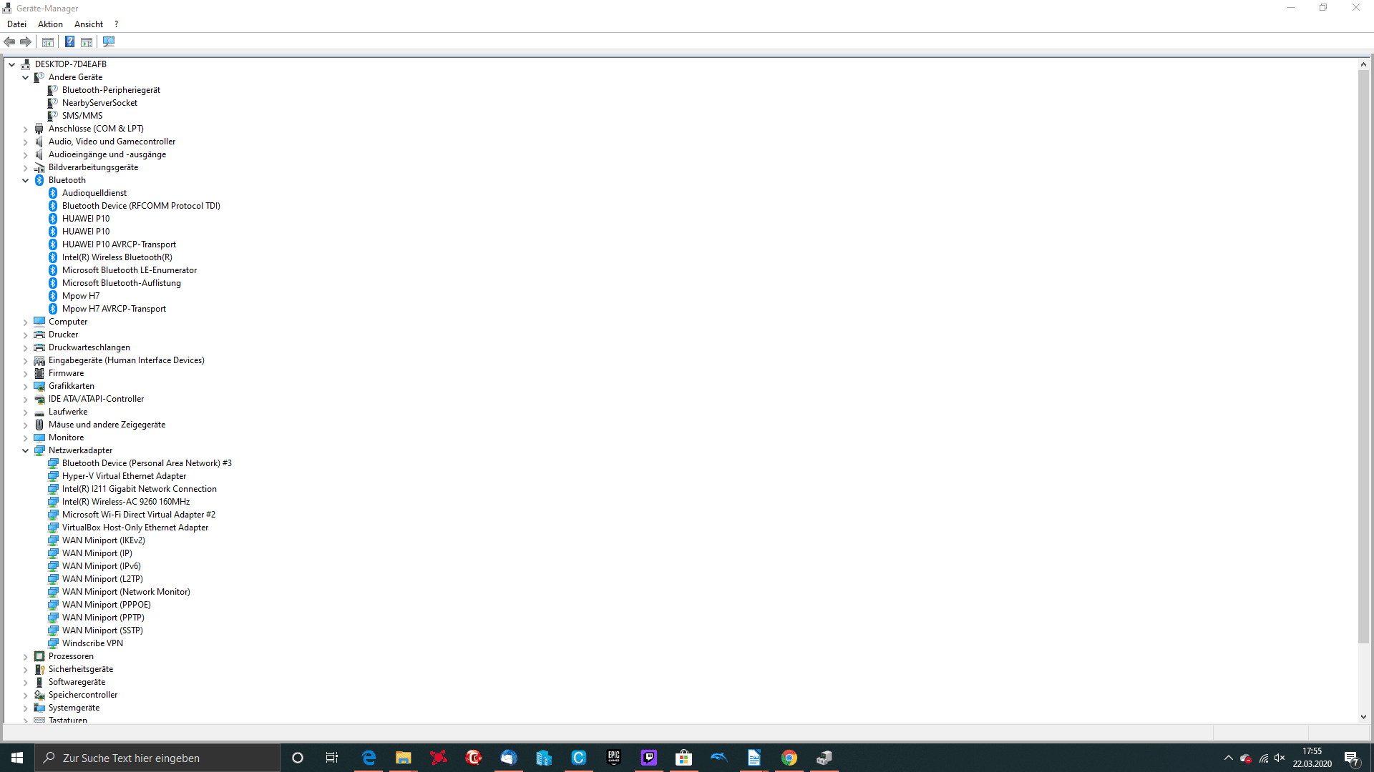Open the Datei menu

click(x=16, y=24)
